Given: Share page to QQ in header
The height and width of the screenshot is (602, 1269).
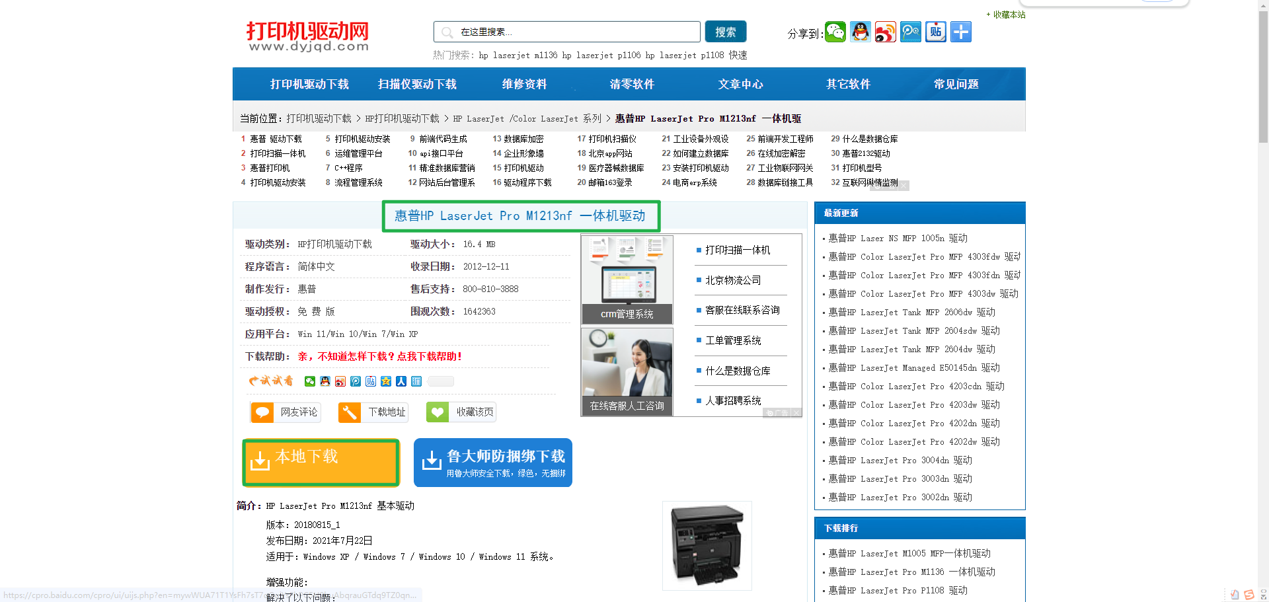Looking at the screenshot, I should (x=861, y=32).
